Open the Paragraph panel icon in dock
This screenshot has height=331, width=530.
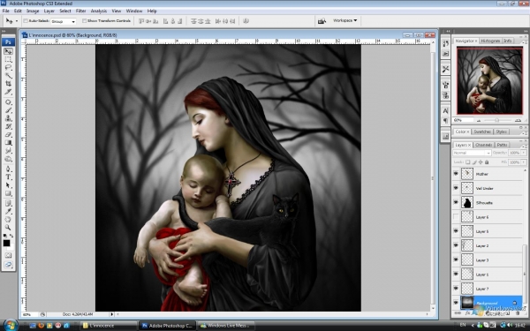[445, 121]
